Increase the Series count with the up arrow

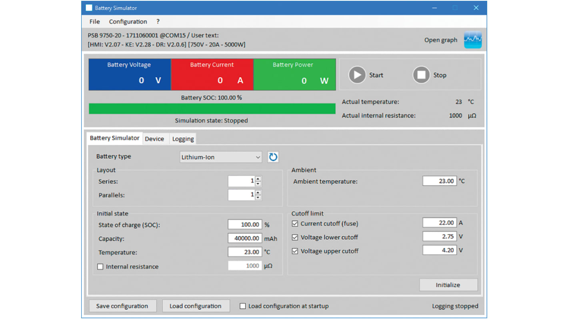click(258, 179)
